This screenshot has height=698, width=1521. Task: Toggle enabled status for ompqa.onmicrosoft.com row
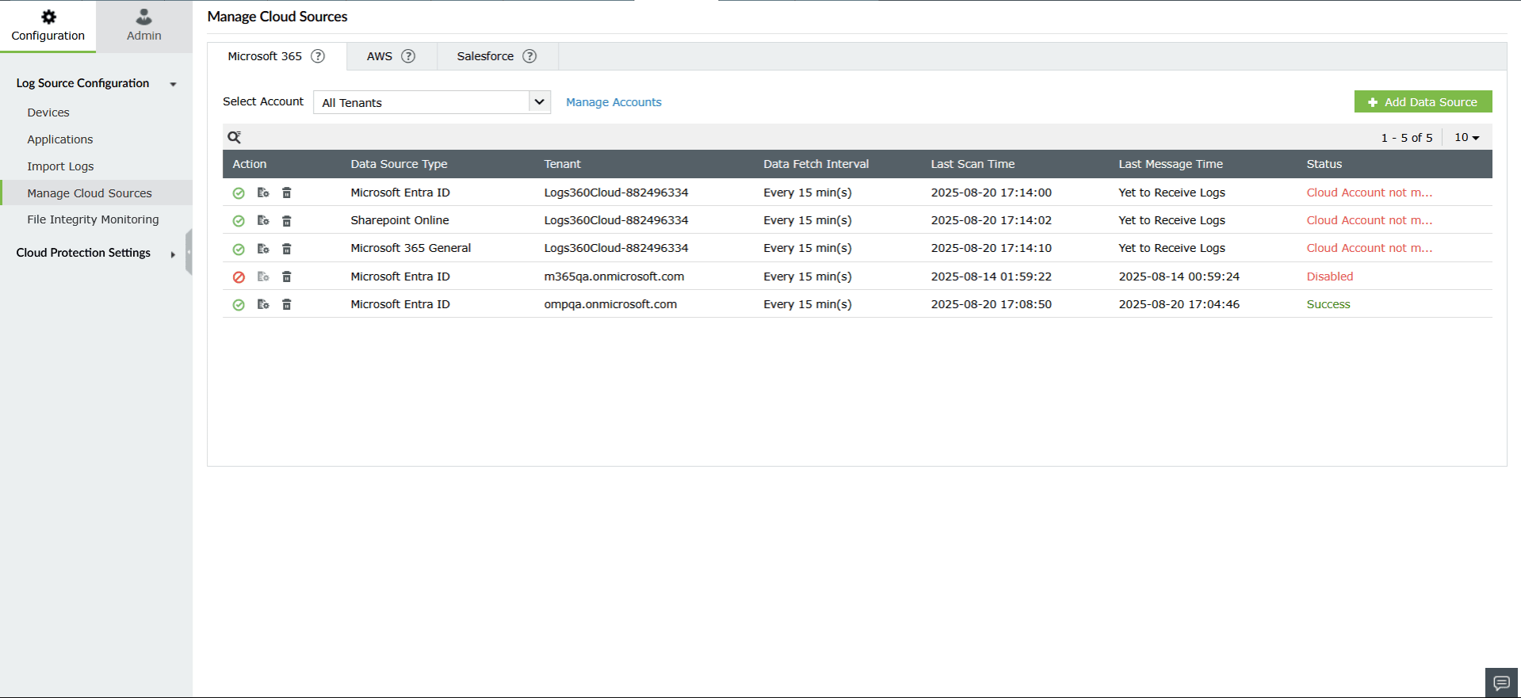click(239, 305)
